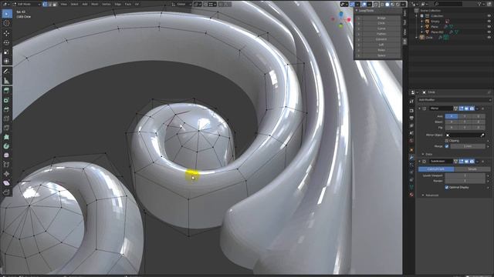Select the Knife tool
This screenshot has width=494, height=277.
pos(7,128)
